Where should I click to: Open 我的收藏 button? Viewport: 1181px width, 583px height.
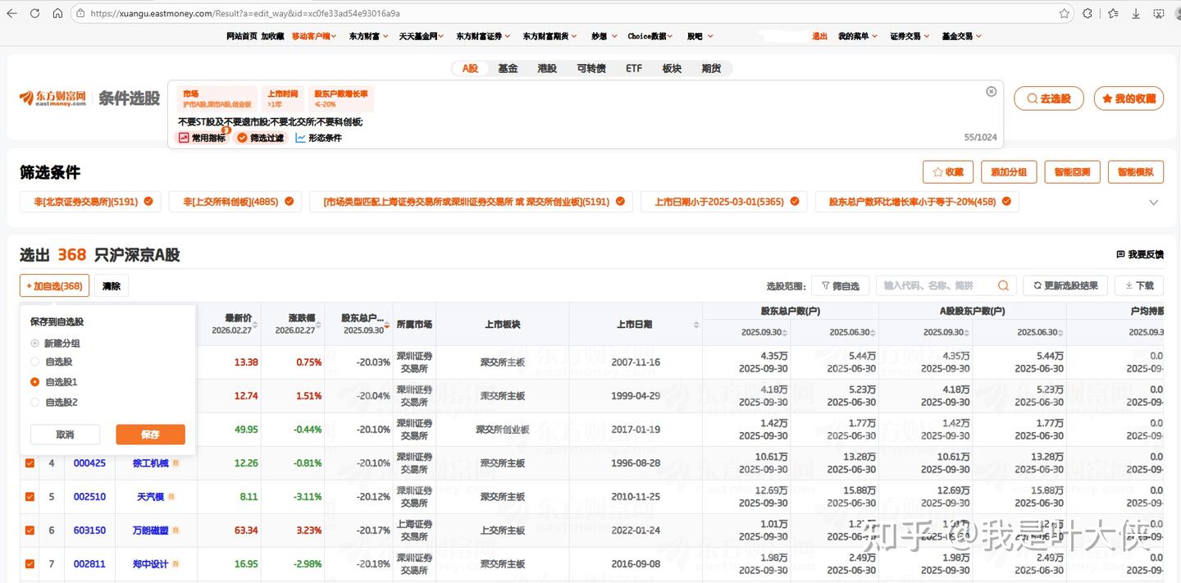click(x=1129, y=98)
